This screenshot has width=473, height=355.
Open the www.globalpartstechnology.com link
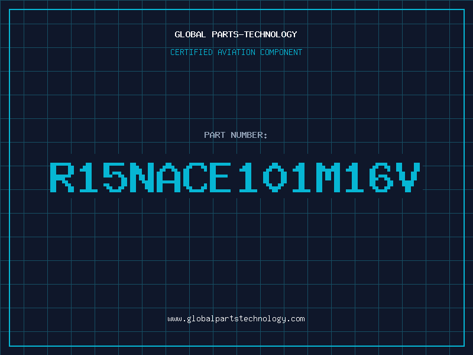click(236, 319)
